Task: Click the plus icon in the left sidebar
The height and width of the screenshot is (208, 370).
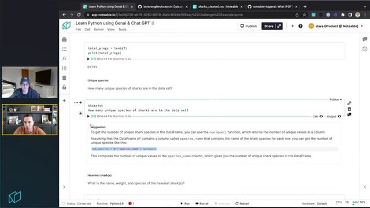Action: pos(64,101)
